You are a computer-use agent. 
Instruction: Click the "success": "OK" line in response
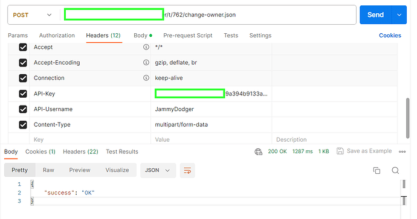pos(69,192)
